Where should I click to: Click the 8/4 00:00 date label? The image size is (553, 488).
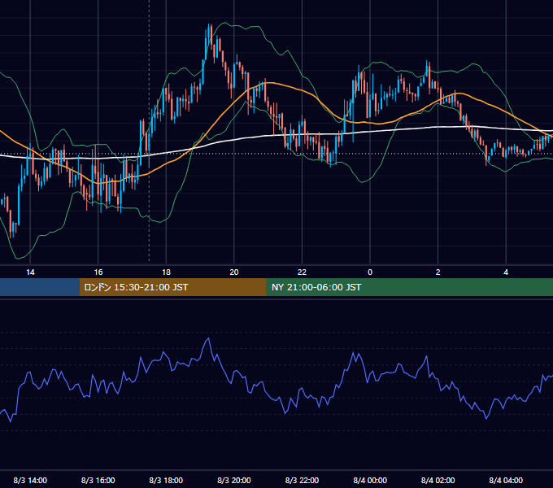click(x=370, y=480)
